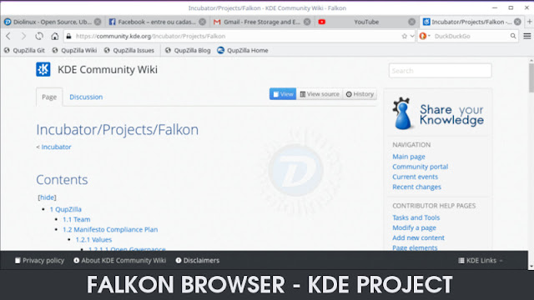
Task: Click the padlock site security icon
Action: tap(68, 36)
